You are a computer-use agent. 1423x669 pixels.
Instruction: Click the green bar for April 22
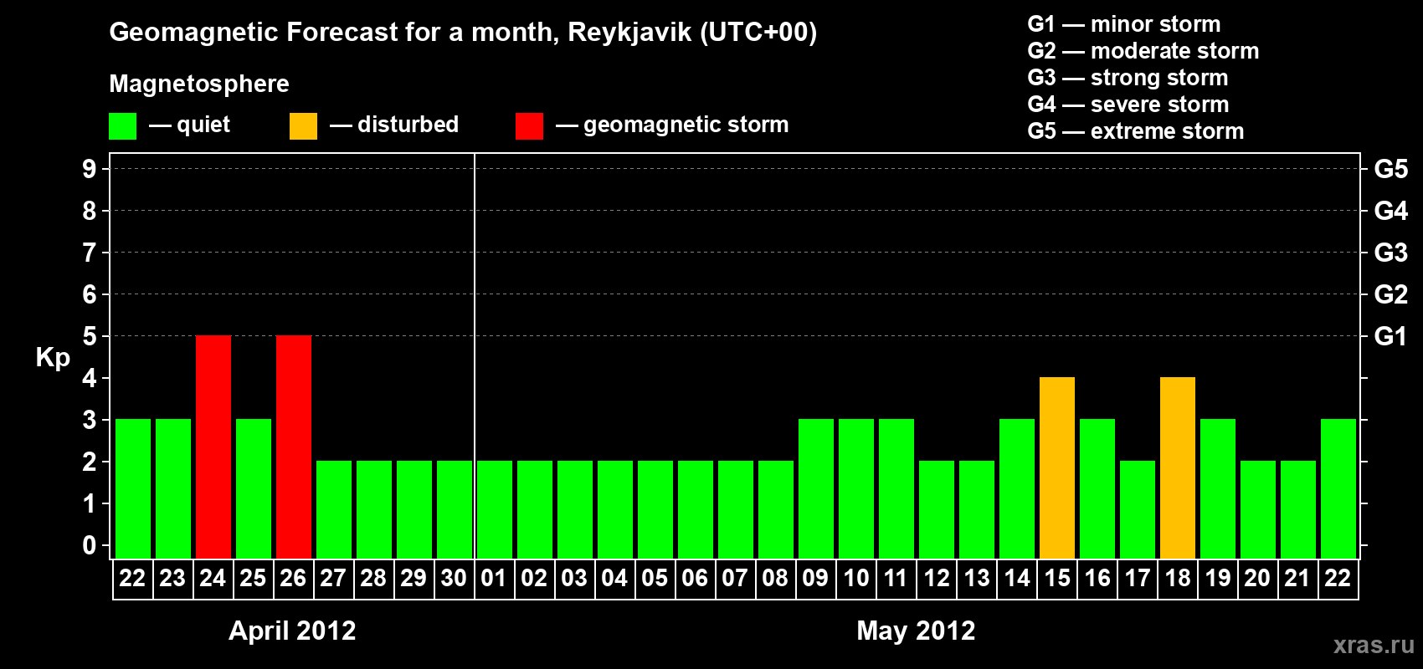(x=133, y=489)
